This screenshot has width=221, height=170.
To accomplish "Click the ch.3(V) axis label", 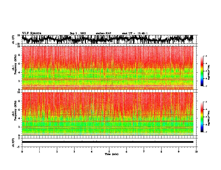I will (13, 142).
